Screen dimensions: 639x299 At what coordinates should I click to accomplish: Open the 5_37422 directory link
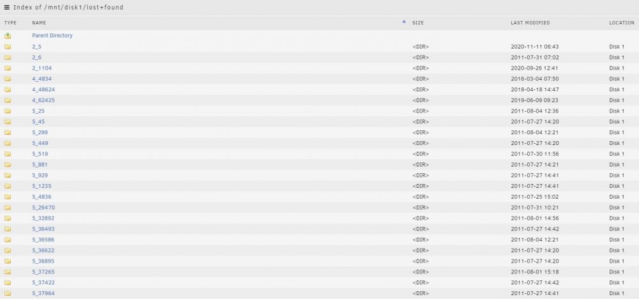pos(43,282)
